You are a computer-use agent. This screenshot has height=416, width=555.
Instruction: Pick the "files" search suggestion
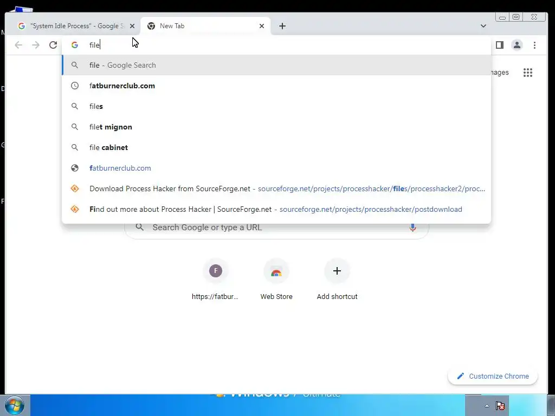[276, 106]
